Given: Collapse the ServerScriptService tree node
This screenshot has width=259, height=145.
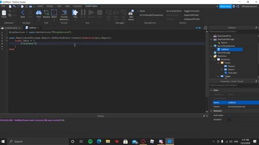Looking at the screenshot, I should (211, 46).
